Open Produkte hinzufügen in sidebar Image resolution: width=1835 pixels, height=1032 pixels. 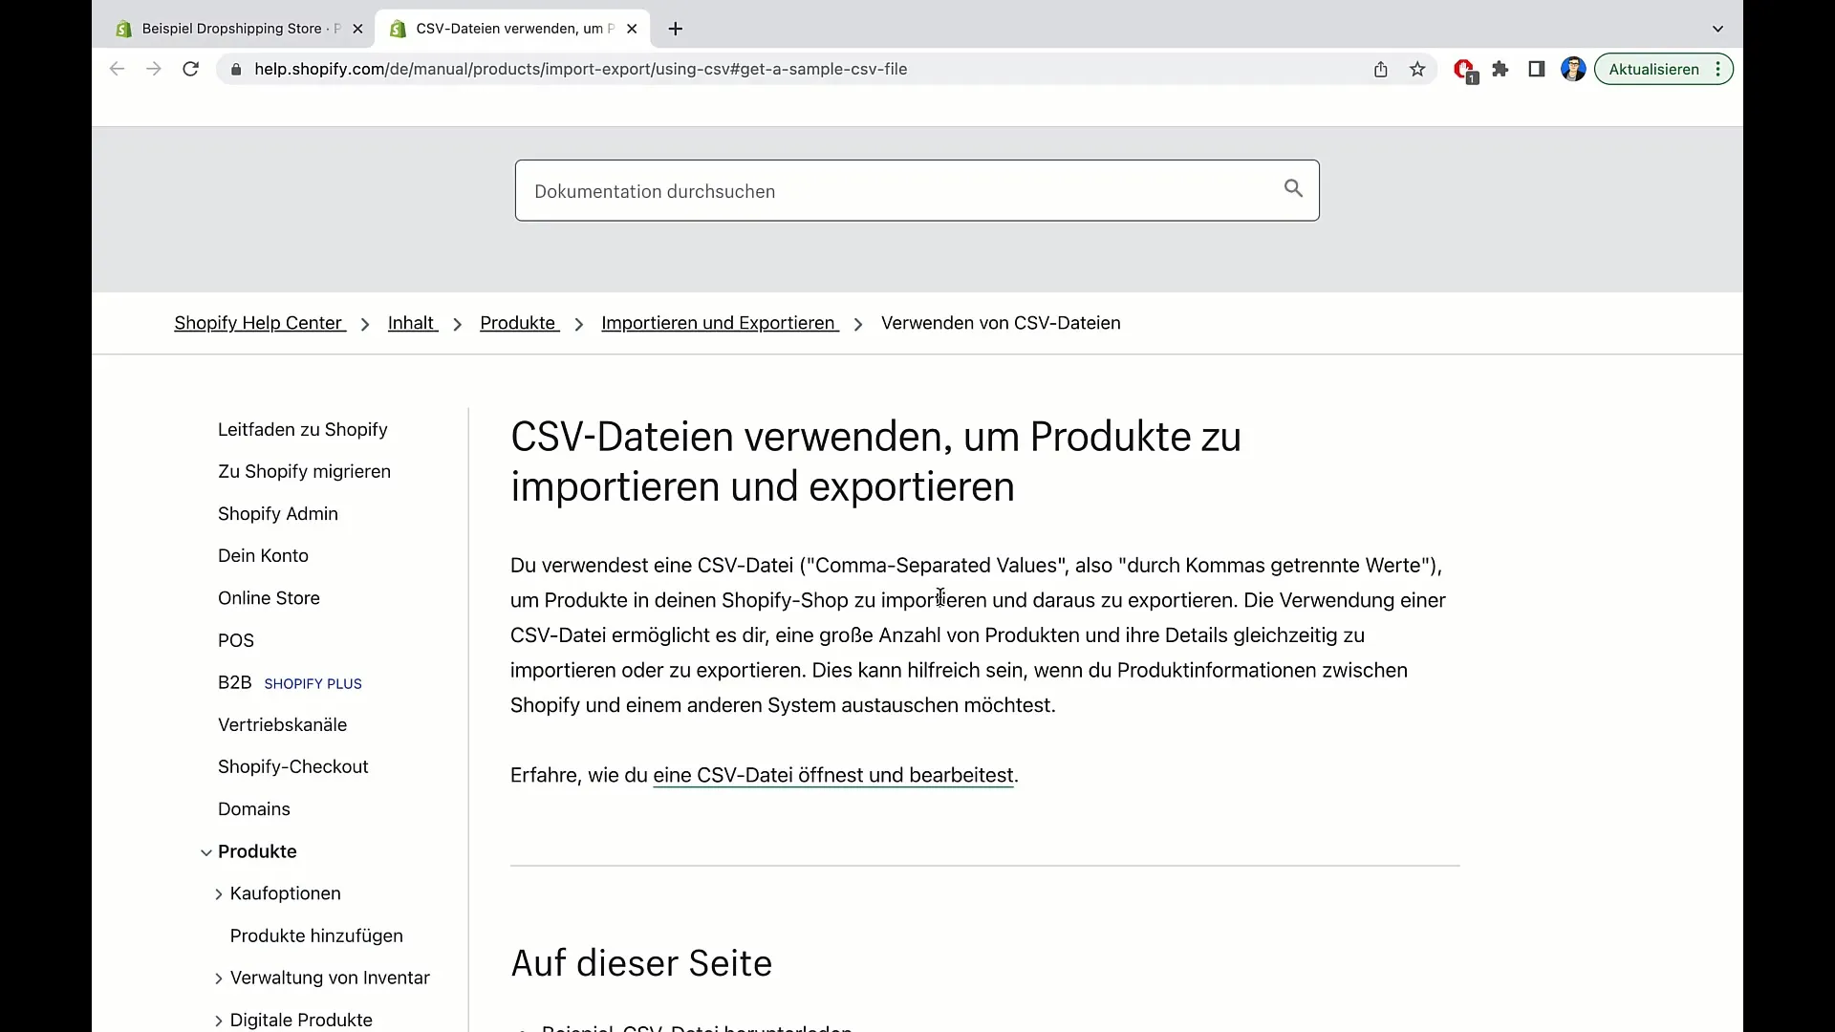(x=316, y=935)
